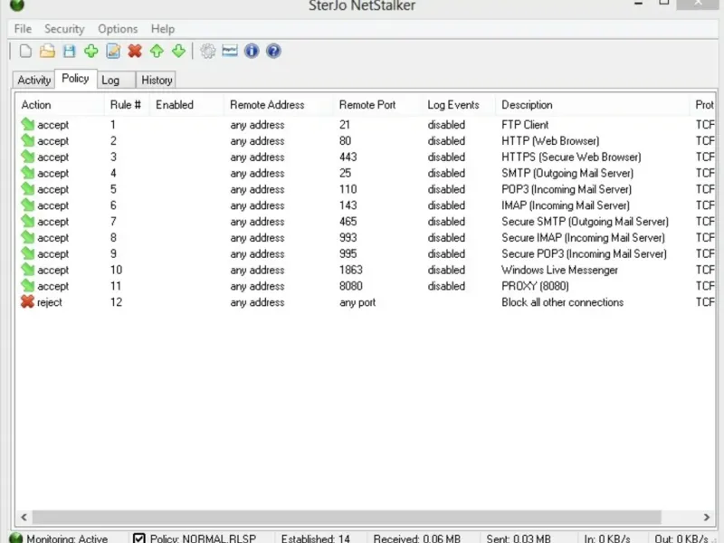This screenshot has width=724, height=543.
Task: Click the horizontal scrollbar thumb
Action: pyautogui.click(x=347, y=517)
